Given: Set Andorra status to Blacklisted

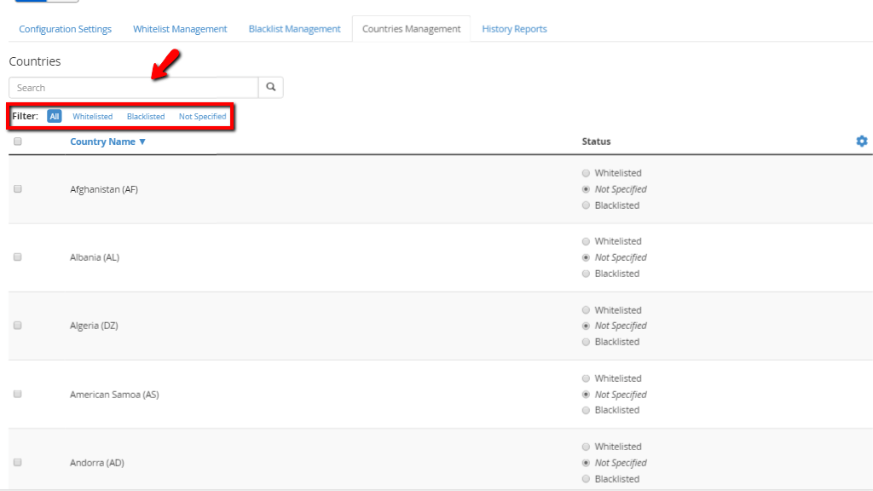Looking at the screenshot, I should [586, 479].
